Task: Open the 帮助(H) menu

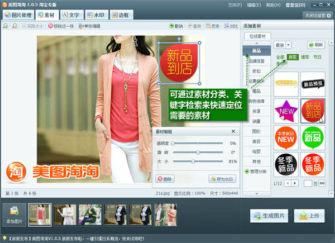Action: pos(273,5)
